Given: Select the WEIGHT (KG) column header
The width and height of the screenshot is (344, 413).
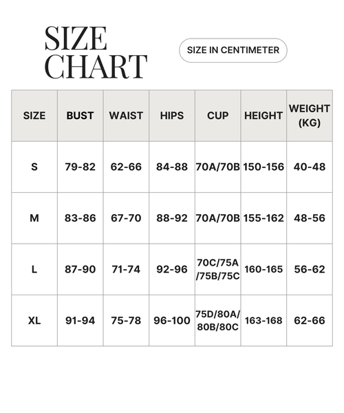Looking at the screenshot, I should [x=310, y=116].
